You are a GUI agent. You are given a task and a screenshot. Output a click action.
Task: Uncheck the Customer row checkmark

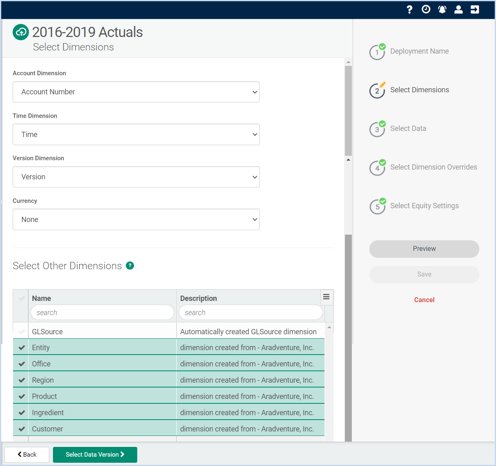[22, 429]
